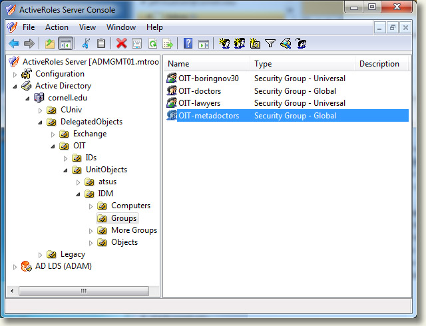Viewport: 426px width, 326px height.
Task: Click the funnel Filter icon
Action: click(x=270, y=43)
